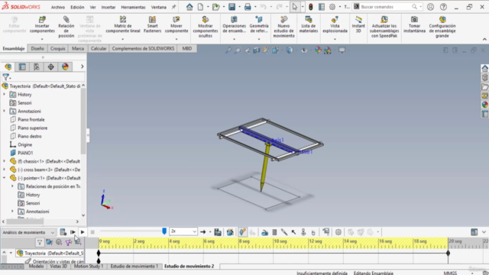The width and height of the screenshot is (489, 275).
Task: Create a Vista explosionada
Action: (x=335, y=24)
